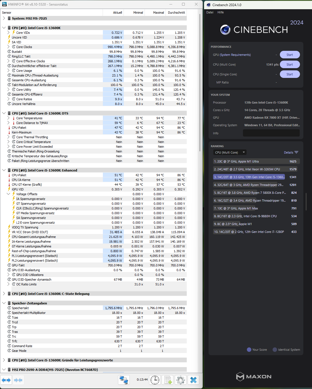Click the Identical System legend indicator
This screenshot has height=389, width=312.
(275, 350)
